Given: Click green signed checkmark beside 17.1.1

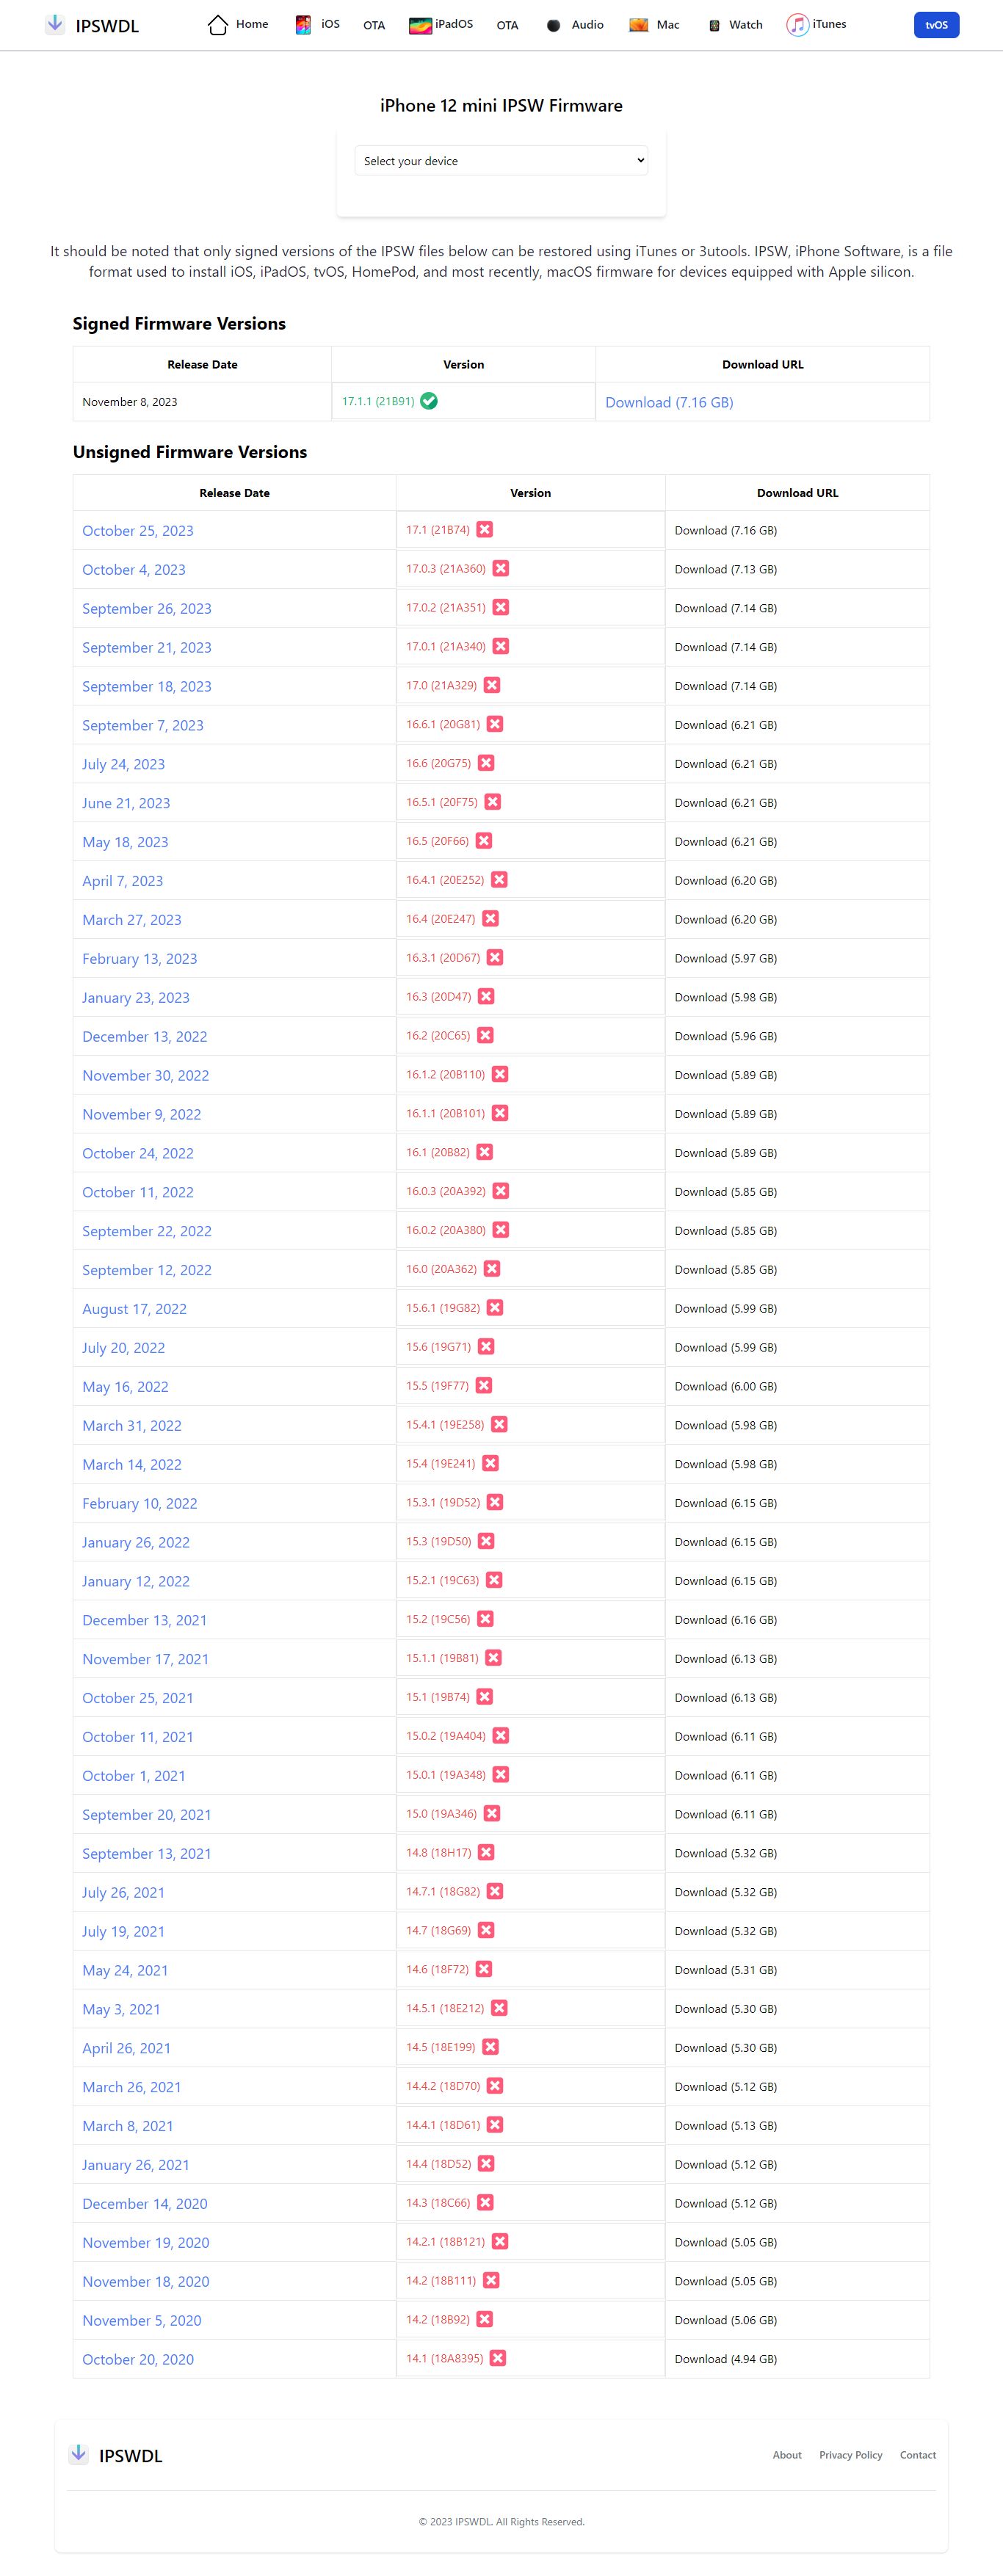Looking at the screenshot, I should coord(429,401).
